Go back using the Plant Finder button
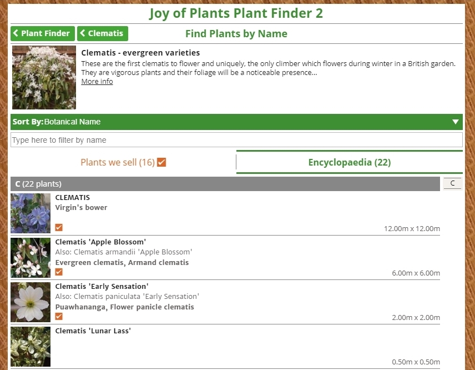This screenshot has height=370, width=475. click(x=42, y=33)
